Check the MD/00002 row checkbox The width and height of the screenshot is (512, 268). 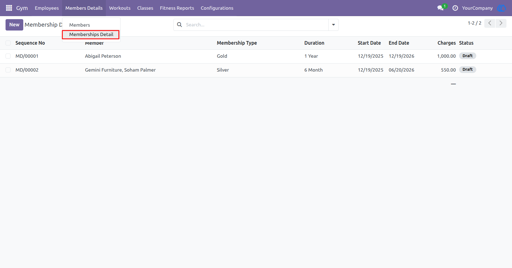click(x=8, y=70)
